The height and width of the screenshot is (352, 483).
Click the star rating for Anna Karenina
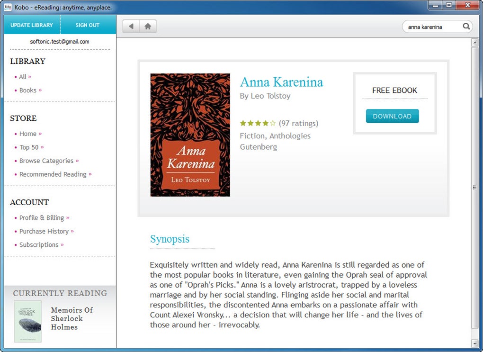click(258, 123)
